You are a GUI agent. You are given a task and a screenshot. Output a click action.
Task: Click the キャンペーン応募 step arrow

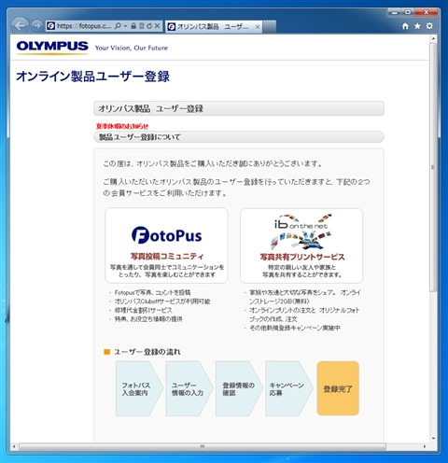click(288, 388)
